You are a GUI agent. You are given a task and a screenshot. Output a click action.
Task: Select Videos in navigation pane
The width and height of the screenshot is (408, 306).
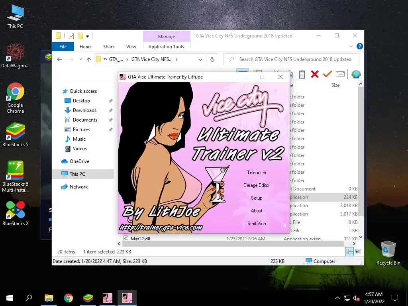point(80,149)
